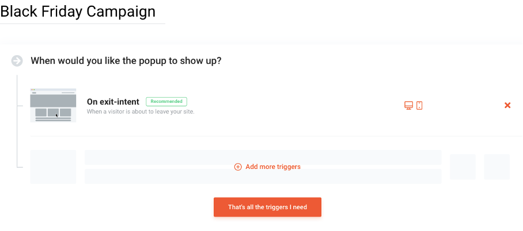Click the popup timing question heading
The height and width of the screenshot is (231, 523).
(x=126, y=61)
